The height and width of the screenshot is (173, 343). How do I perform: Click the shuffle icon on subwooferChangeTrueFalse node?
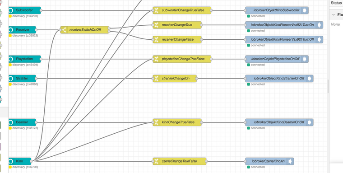click(156, 10)
